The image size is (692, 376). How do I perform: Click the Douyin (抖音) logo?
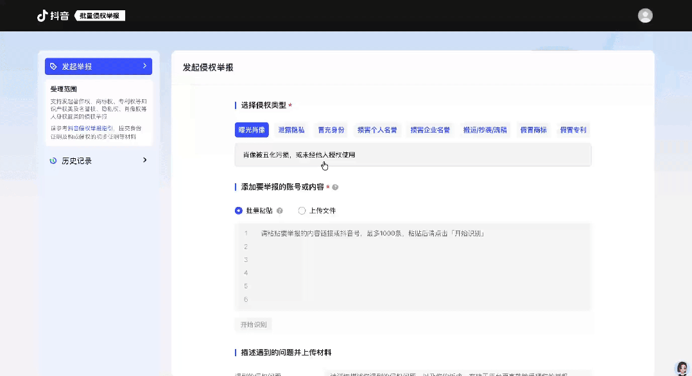(x=53, y=15)
